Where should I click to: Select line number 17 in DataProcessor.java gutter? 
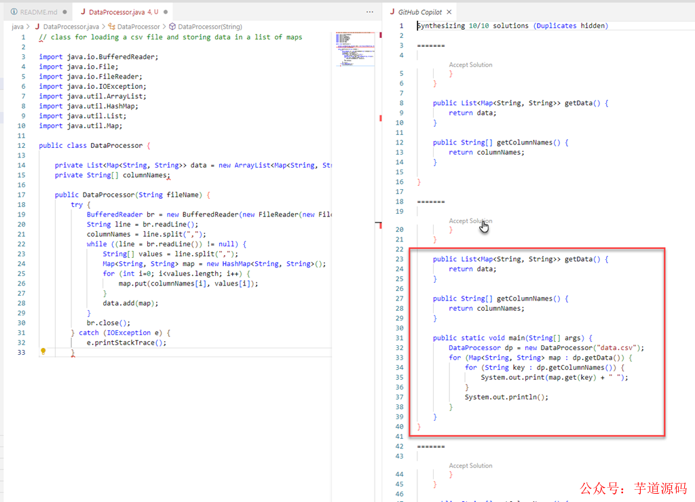[21, 195]
